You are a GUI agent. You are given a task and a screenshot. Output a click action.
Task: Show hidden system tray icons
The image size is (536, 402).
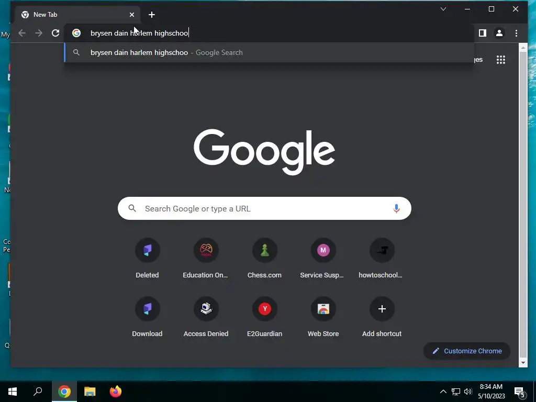443,392
